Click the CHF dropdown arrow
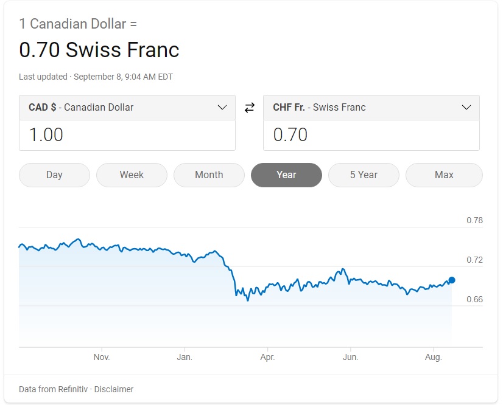The height and width of the screenshot is (405, 503). coord(466,107)
